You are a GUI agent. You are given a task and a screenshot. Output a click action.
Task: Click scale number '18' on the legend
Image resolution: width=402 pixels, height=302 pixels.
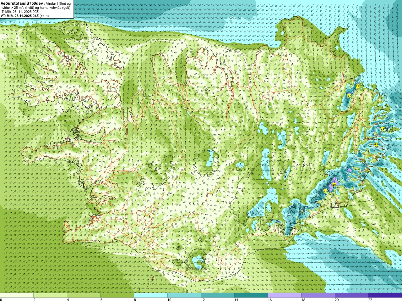click(303, 300)
